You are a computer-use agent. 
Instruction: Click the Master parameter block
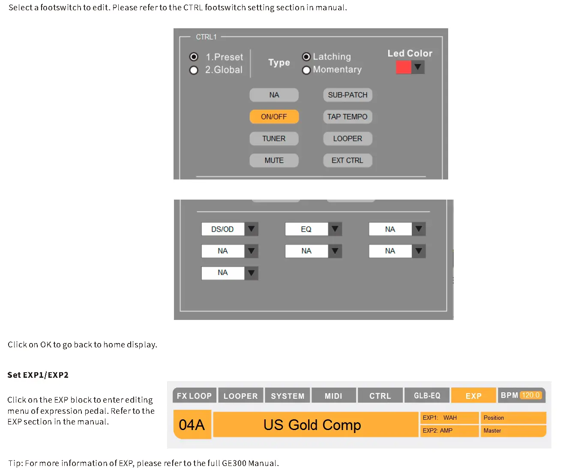point(513,430)
